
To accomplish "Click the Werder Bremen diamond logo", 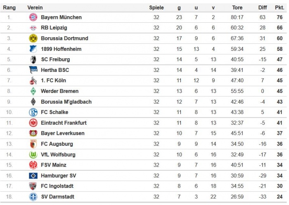I will tap(33, 91).
